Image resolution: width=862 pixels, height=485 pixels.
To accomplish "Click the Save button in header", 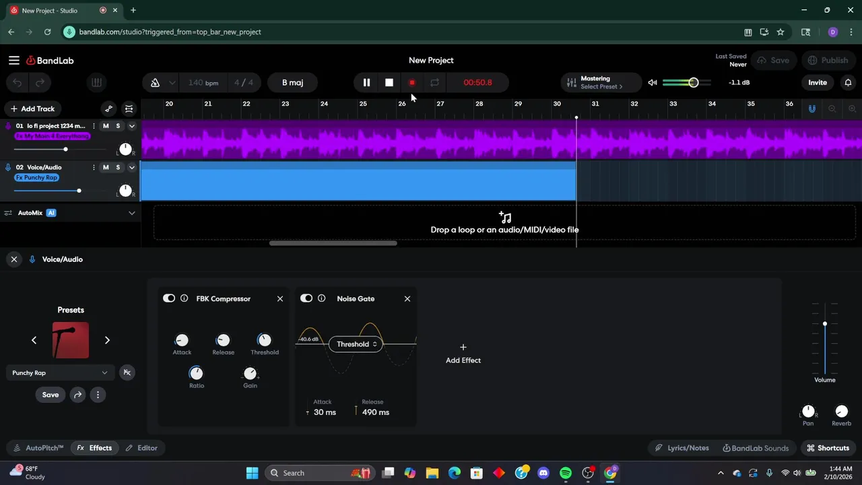I will tap(773, 61).
